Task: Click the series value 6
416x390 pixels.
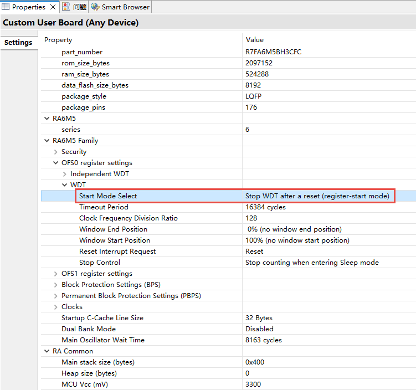Action: click(247, 130)
